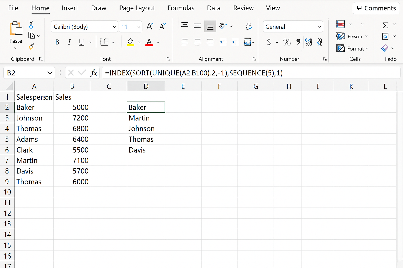This screenshot has height=268, width=403.
Task: Open the Page Layout tab
Action: coord(137,8)
